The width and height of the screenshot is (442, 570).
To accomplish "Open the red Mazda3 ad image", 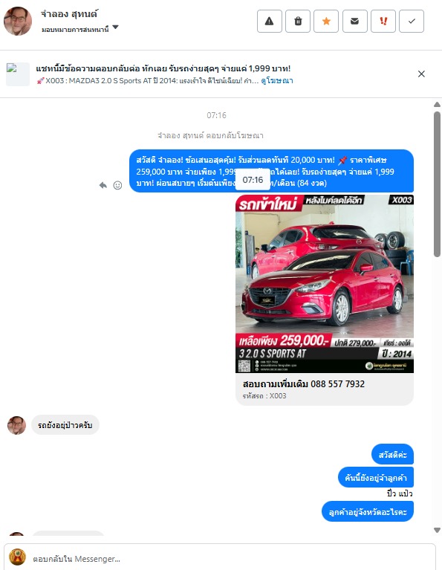I will tap(325, 284).
